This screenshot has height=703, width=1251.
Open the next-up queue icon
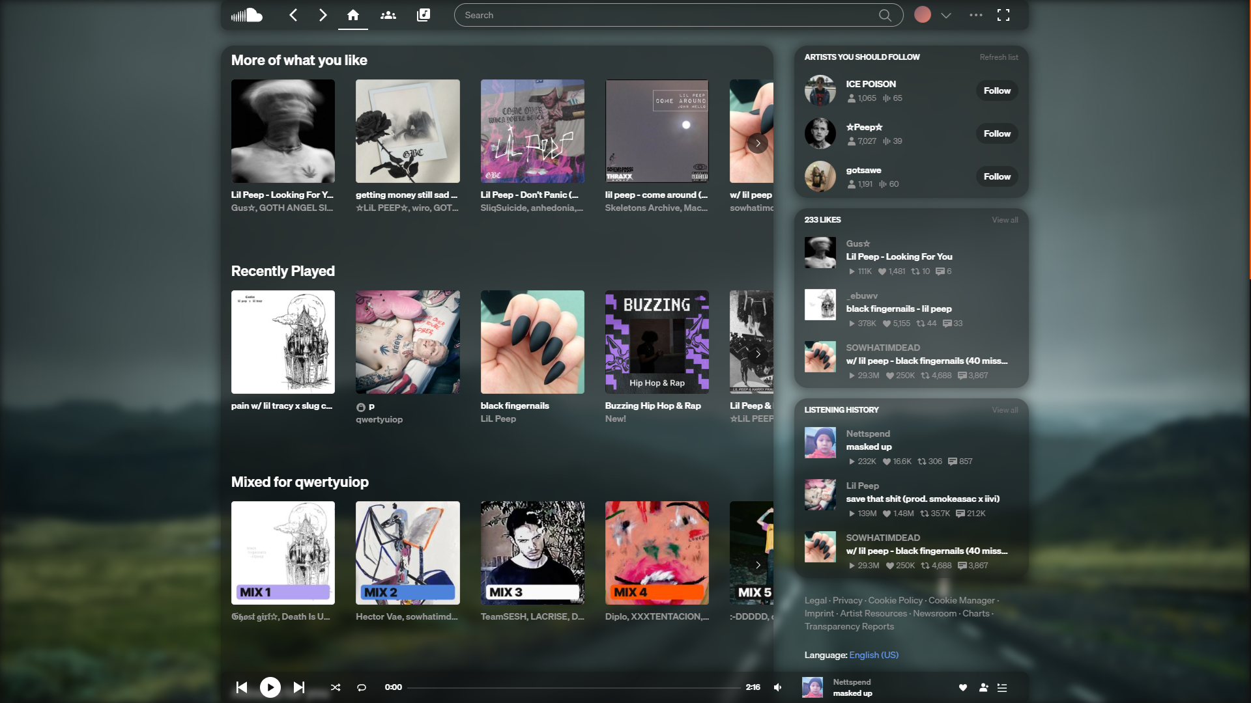click(1002, 687)
